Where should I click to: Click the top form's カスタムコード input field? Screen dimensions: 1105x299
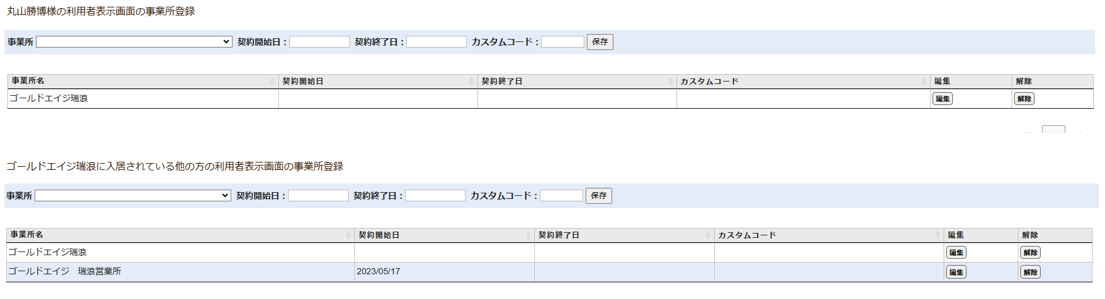coord(562,42)
